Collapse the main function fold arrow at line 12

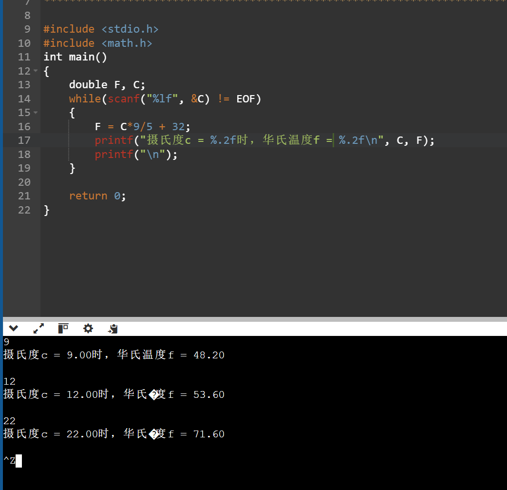pyautogui.click(x=36, y=71)
